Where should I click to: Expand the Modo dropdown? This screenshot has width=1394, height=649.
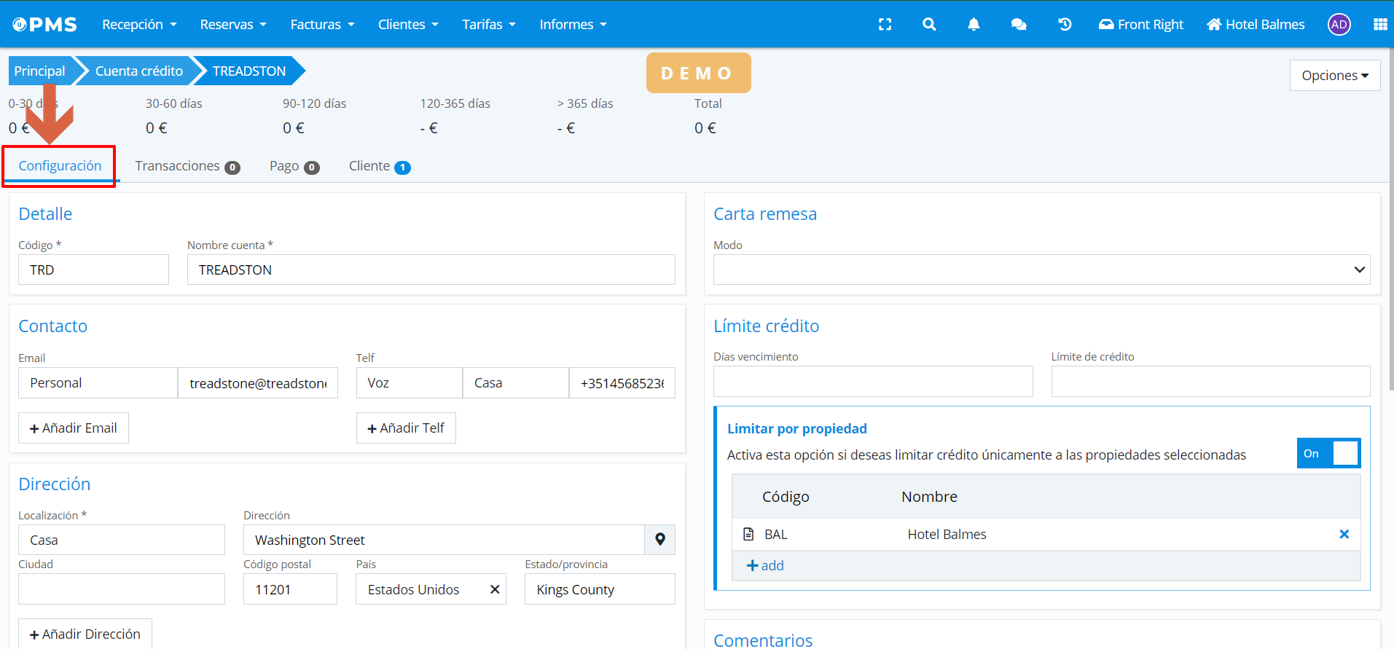coord(1041,270)
